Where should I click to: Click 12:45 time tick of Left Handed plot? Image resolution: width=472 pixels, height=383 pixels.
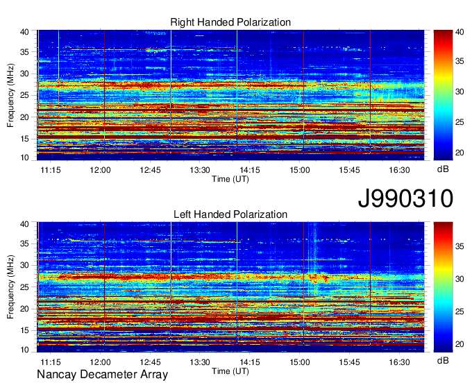(x=150, y=362)
